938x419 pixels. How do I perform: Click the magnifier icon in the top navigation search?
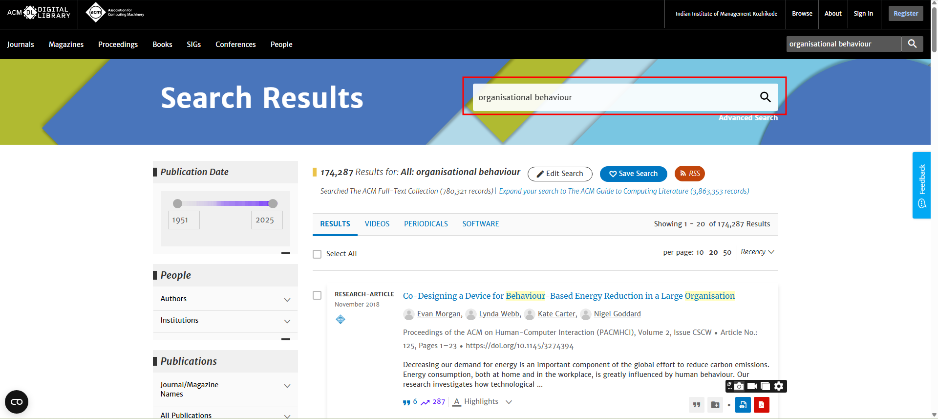coord(912,44)
